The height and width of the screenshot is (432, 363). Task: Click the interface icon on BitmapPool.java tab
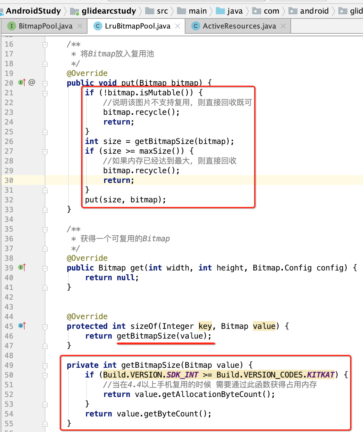(12, 26)
